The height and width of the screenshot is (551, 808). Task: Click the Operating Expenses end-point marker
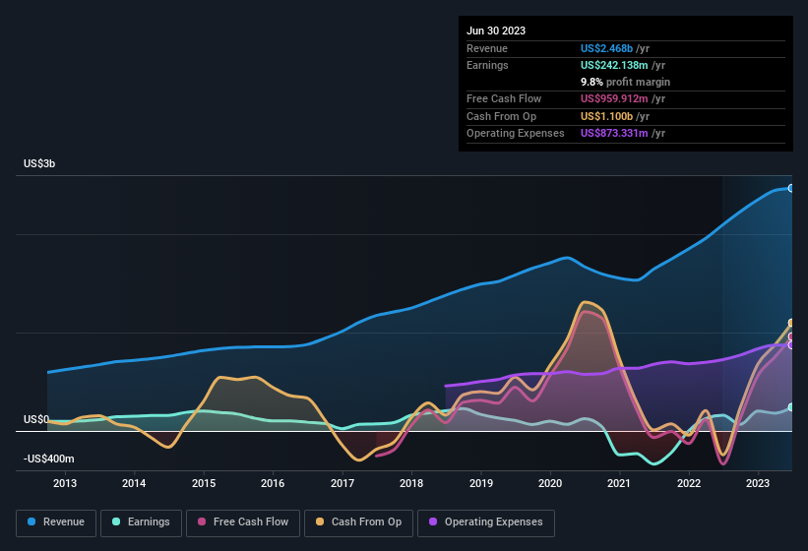coord(791,345)
